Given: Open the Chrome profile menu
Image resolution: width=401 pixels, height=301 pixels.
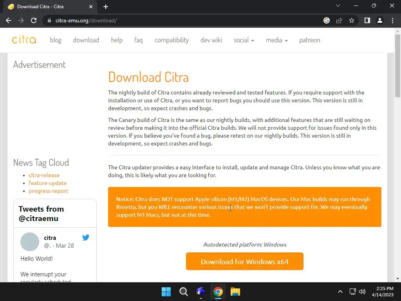Looking at the screenshot, I should (380, 20).
